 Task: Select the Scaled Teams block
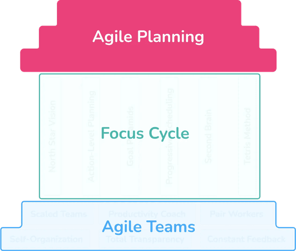[x=59, y=214]
